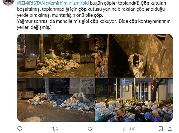
Task: View photo of white bag beside the container
Action: point(134,56)
